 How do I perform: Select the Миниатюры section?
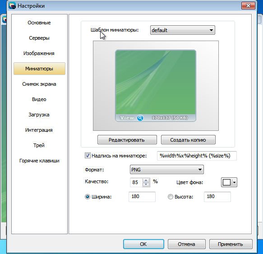coord(39,69)
